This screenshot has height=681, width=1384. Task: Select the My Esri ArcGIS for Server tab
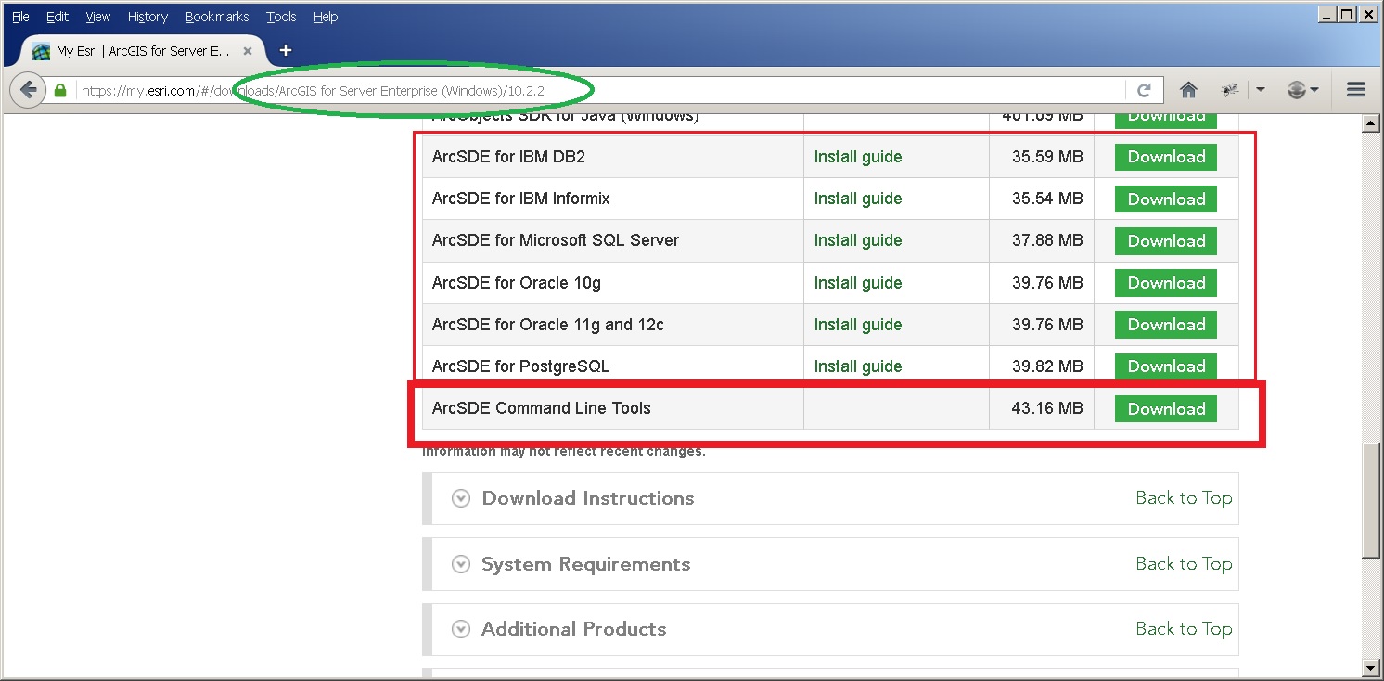click(x=144, y=51)
